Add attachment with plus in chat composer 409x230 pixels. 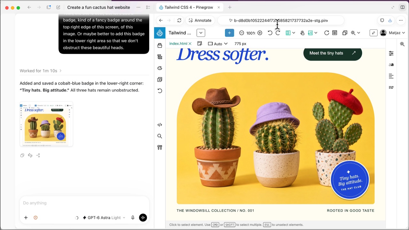pyautogui.click(x=26, y=218)
